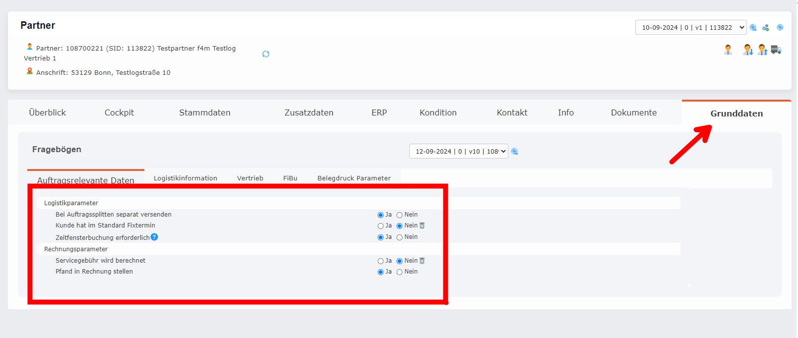This screenshot has height=338, width=798.
Task: Select the Grunddaten tab
Action: (x=737, y=113)
